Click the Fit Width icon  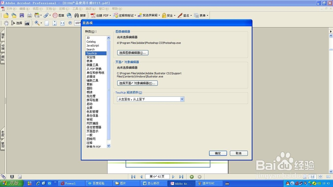pyautogui.click(x=62, y=23)
